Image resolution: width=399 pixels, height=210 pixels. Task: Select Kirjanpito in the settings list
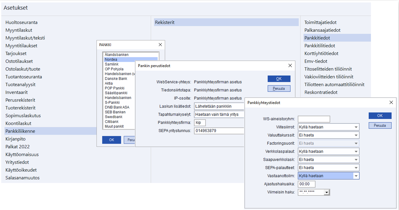(x=15, y=139)
